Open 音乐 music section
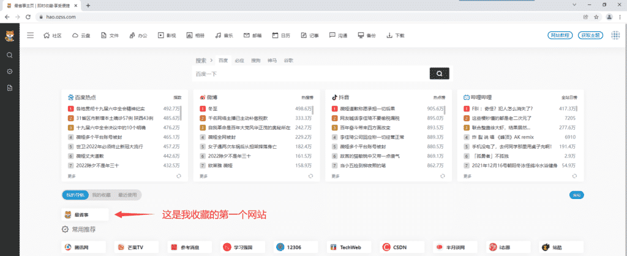Screen dimensions: 627x256 pos(224,35)
